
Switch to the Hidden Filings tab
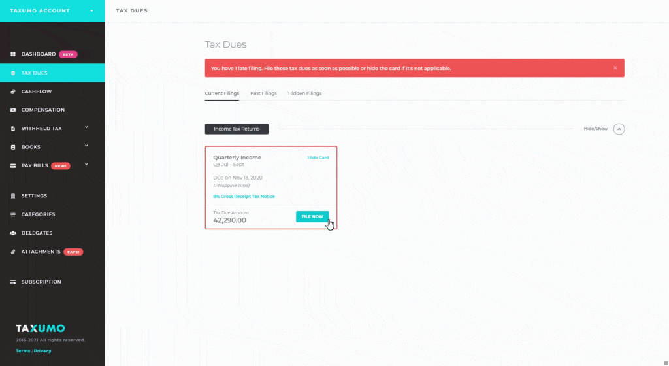click(304, 93)
